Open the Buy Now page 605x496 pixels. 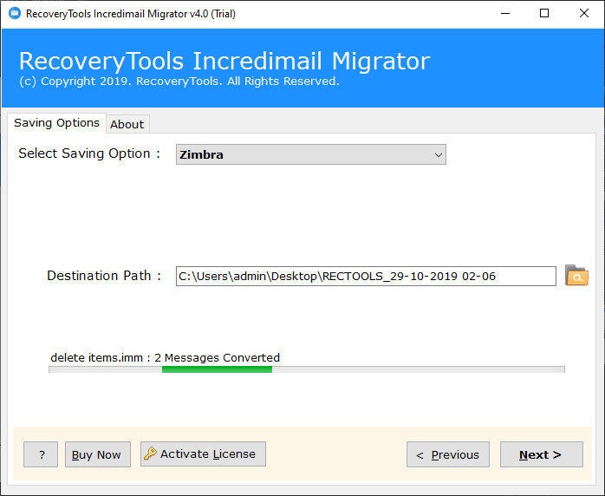pos(98,454)
